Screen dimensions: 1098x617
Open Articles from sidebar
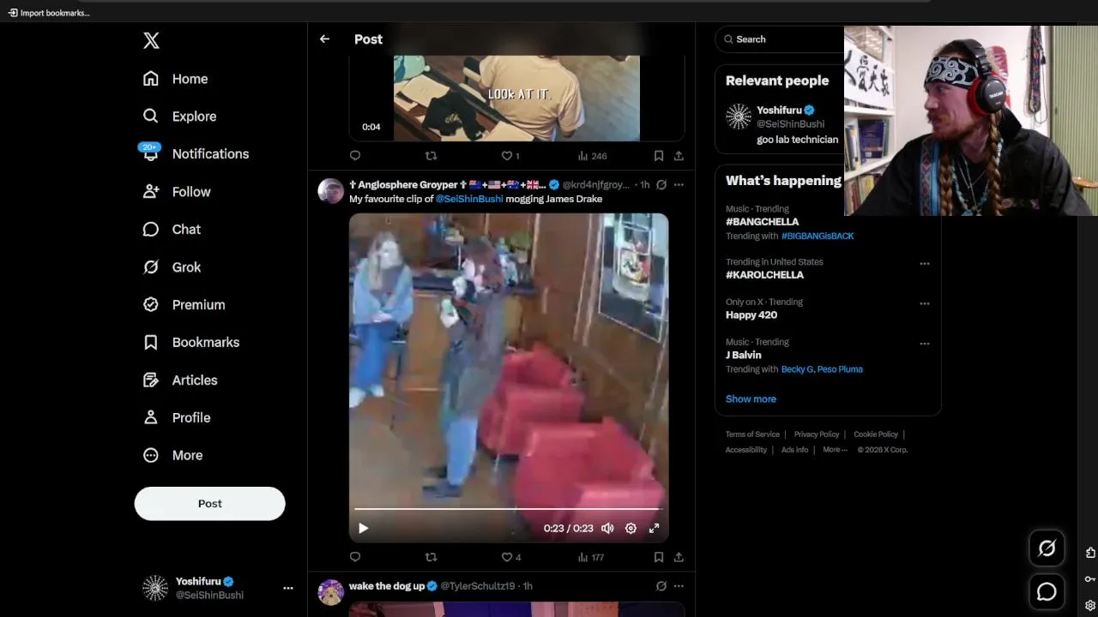180,380
